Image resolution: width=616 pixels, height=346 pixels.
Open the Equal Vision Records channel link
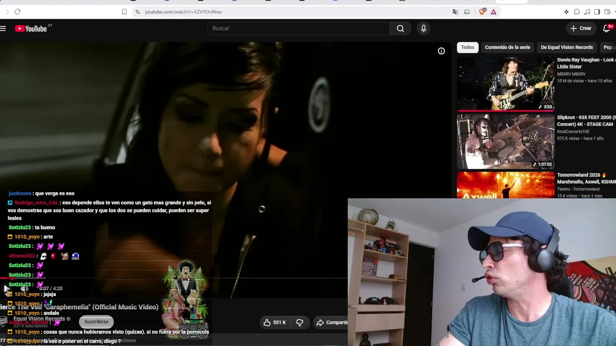(x=39, y=319)
